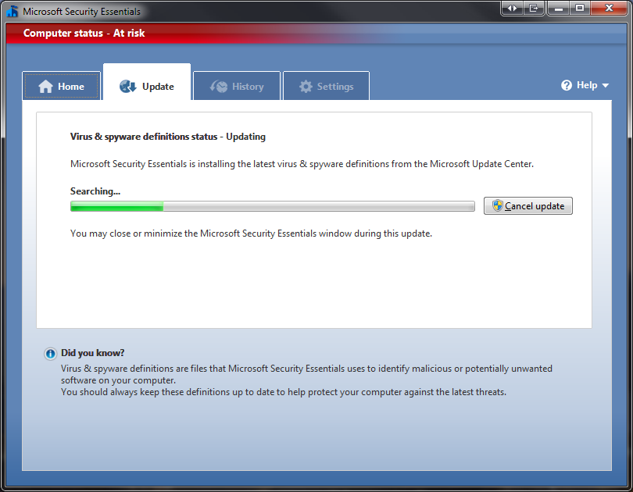The height and width of the screenshot is (492, 633).
Task: Click the History tab clock icon
Action: pos(219,87)
